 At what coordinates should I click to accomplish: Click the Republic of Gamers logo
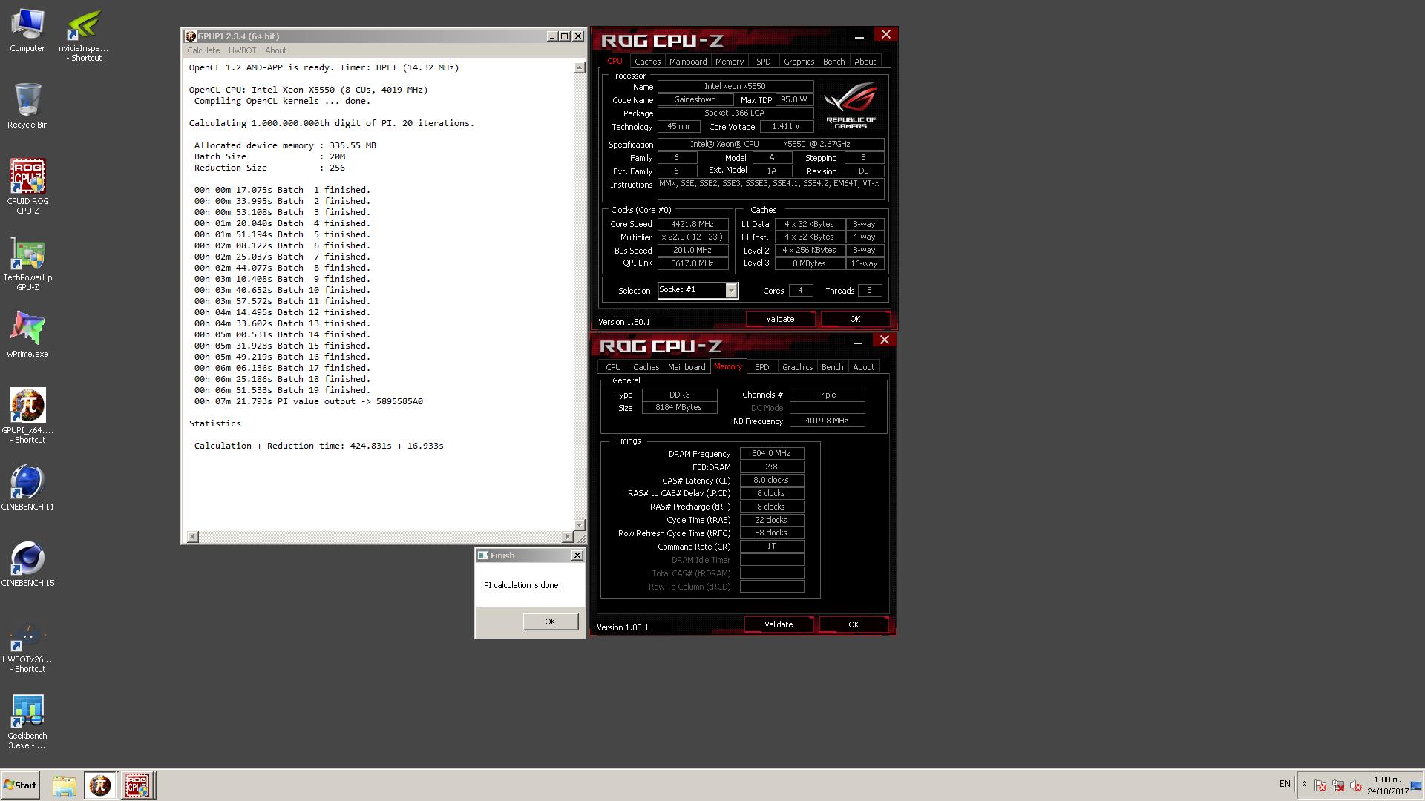tap(851, 106)
